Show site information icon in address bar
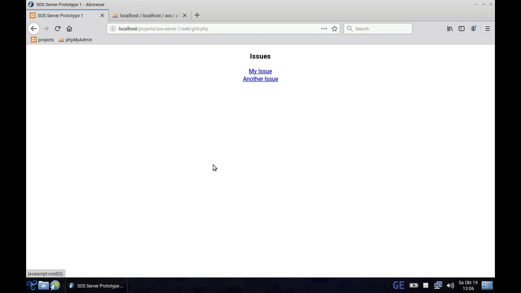 click(x=113, y=29)
